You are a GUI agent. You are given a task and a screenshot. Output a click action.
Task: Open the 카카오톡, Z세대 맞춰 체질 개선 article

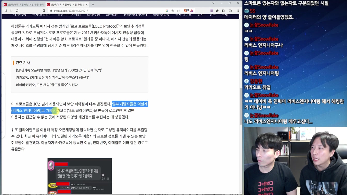click(x=53, y=77)
